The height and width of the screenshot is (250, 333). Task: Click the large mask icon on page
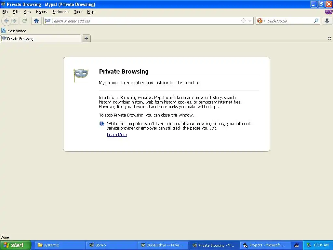81,75
